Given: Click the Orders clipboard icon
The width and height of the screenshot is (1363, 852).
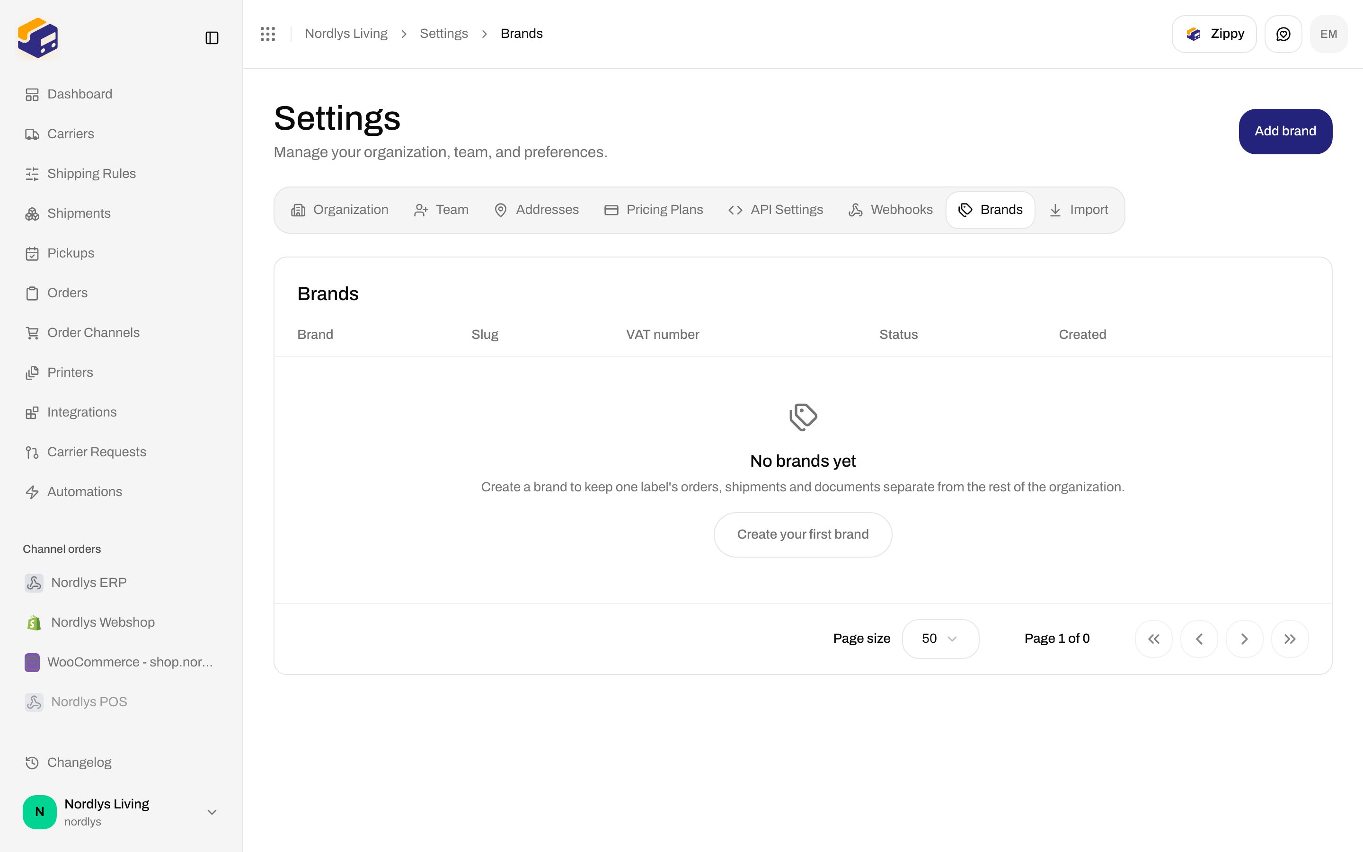Looking at the screenshot, I should coord(32,293).
